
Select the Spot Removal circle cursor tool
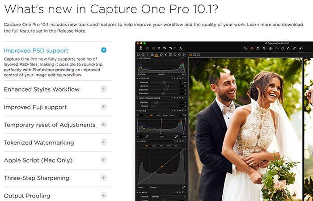[283, 48]
